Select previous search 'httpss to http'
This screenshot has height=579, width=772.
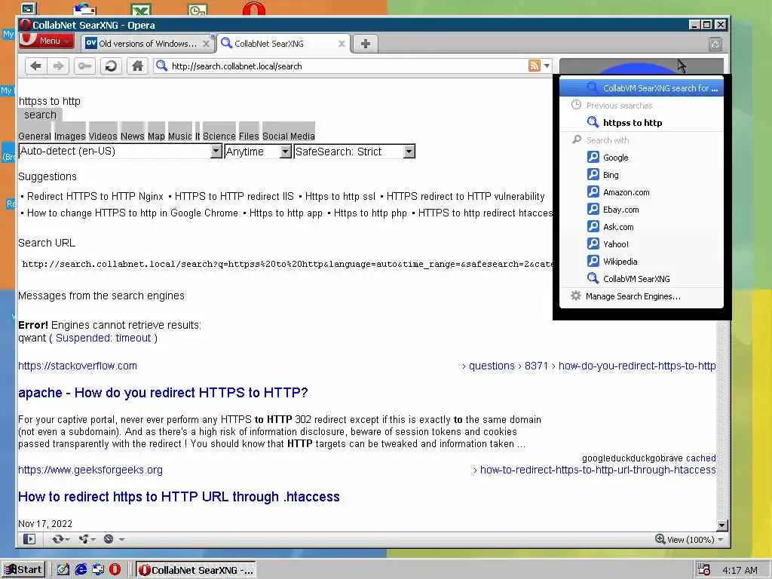pyautogui.click(x=642, y=123)
